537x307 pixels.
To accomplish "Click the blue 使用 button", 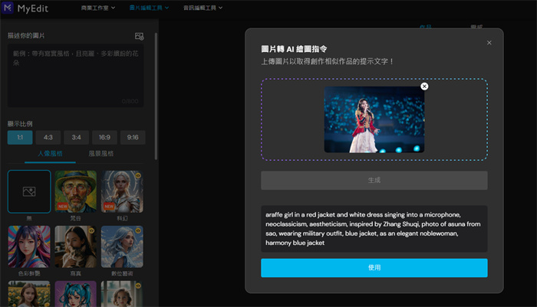I will (x=374, y=268).
